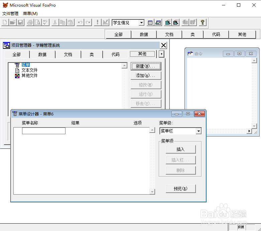This screenshot has height=231, width=261.
Task: Click the Undo toolbar icon
Action: click(x=80, y=22)
